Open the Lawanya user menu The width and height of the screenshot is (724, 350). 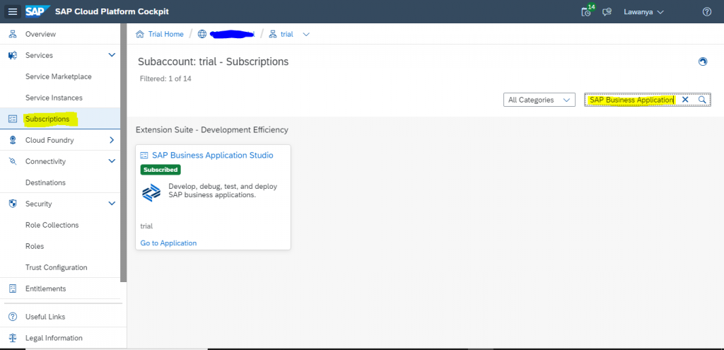tap(643, 12)
